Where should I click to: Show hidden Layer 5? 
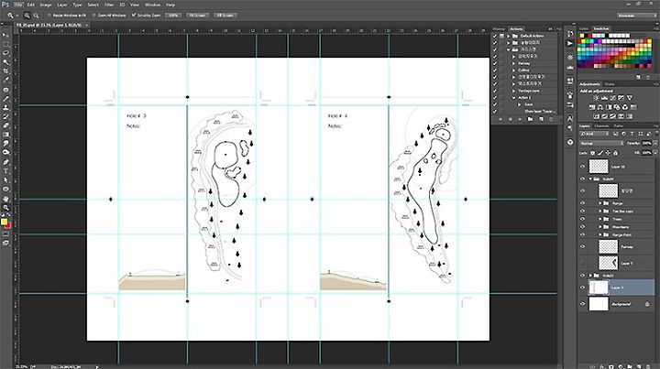583,263
